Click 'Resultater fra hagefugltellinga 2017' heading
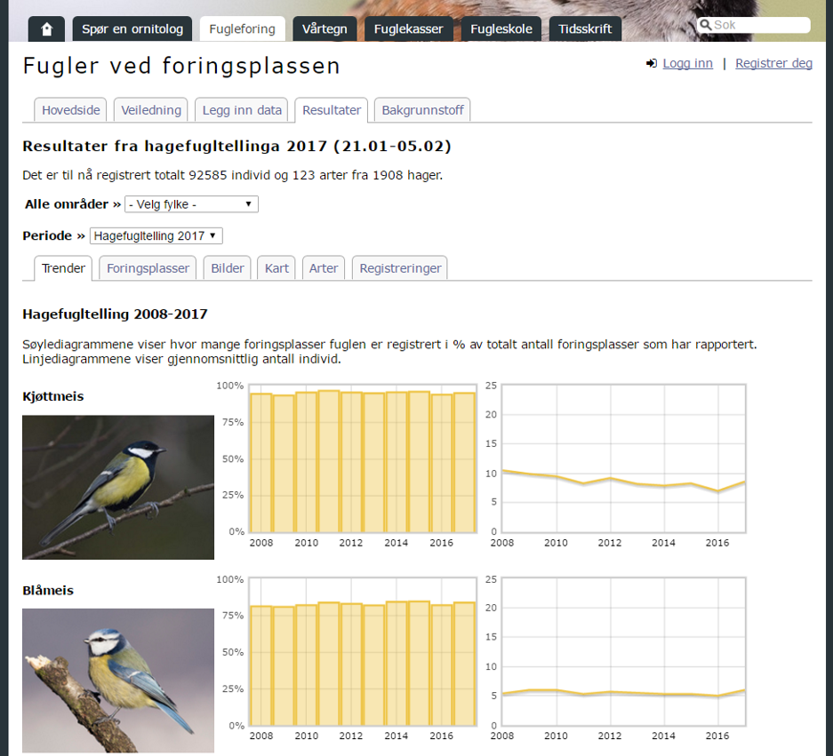The height and width of the screenshot is (756, 833). pos(236,146)
